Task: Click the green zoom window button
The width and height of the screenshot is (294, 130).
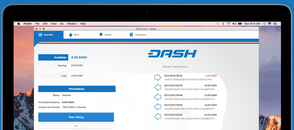Action: (x=44, y=29)
